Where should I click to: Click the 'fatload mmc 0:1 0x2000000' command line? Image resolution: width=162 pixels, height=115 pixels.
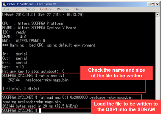tap(67, 98)
